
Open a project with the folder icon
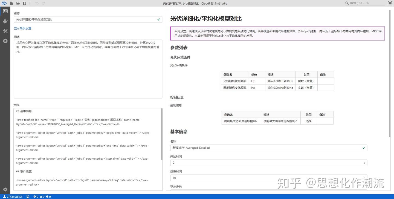coord(18,3)
